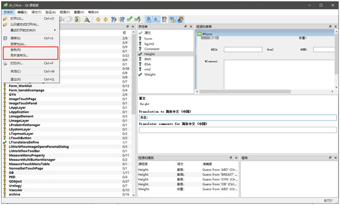Image resolution: width=340 pixels, height=205 pixels.
Task: Click the Paste toolbar icon
Action: pyautogui.click(x=77, y=19)
